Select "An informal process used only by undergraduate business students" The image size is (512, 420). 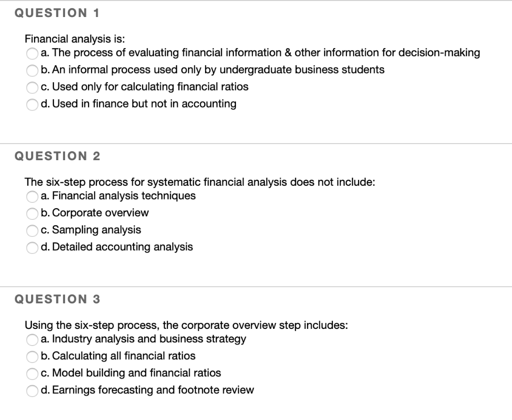point(32,71)
